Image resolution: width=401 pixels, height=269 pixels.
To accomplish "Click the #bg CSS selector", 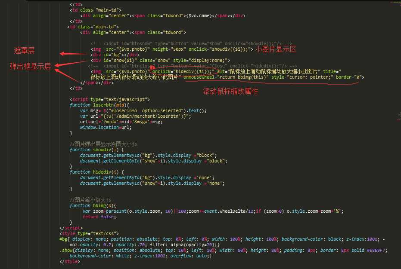I will pyautogui.click(x=63, y=239).
